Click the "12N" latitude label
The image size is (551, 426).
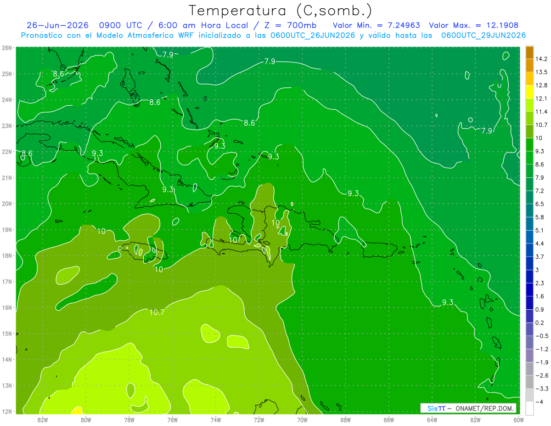(6, 411)
